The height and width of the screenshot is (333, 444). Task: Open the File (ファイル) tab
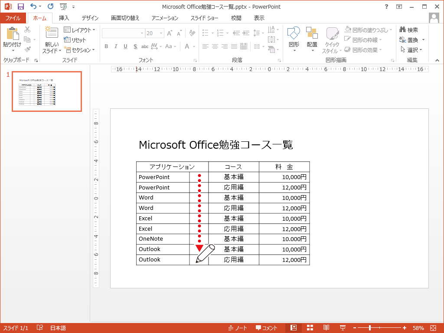[13, 18]
